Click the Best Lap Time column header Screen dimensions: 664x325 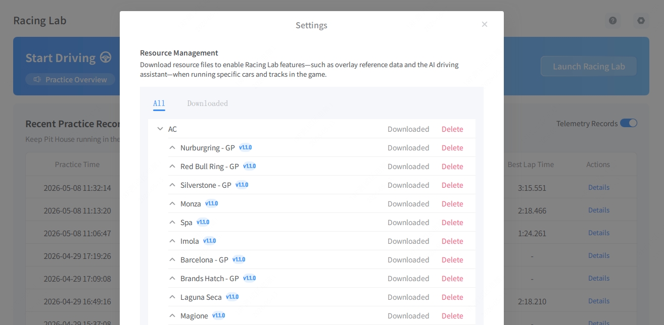click(531, 165)
